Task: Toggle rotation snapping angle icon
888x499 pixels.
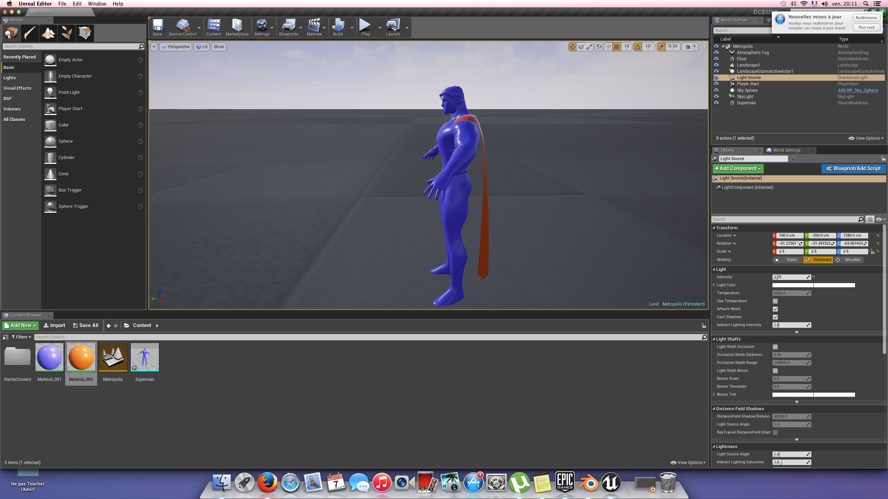Action: 638,47
